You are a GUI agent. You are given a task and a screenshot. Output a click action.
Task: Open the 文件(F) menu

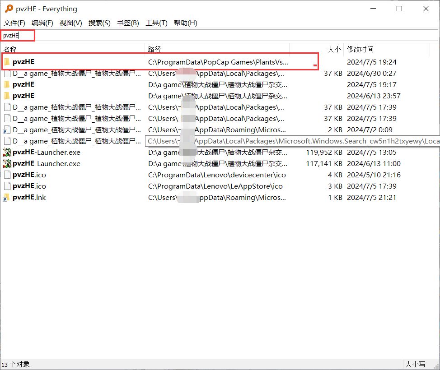click(14, 23)
